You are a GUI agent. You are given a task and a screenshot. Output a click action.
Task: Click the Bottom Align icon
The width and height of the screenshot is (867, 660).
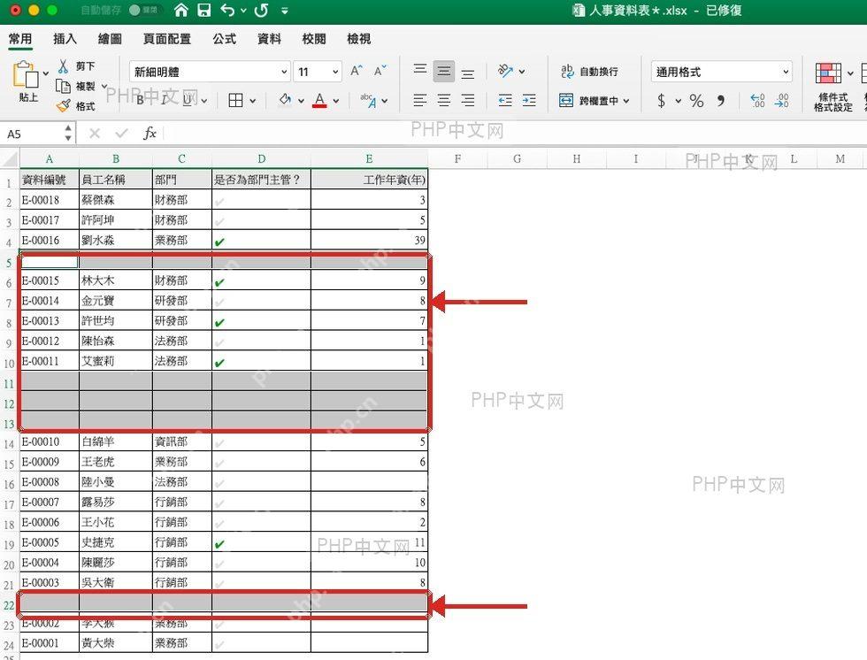point(468,73)
